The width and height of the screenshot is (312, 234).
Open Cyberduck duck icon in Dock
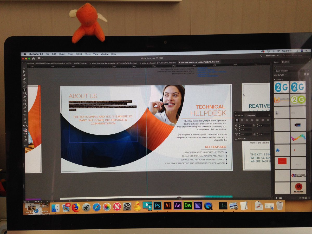click(x=137, y=206)
